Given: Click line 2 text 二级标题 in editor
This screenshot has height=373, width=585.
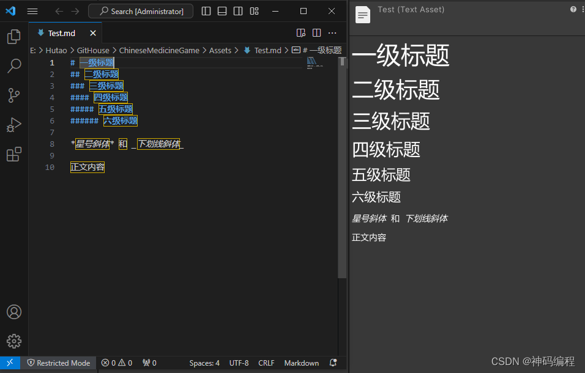Looking at the screenshot, I should [102, 74].
